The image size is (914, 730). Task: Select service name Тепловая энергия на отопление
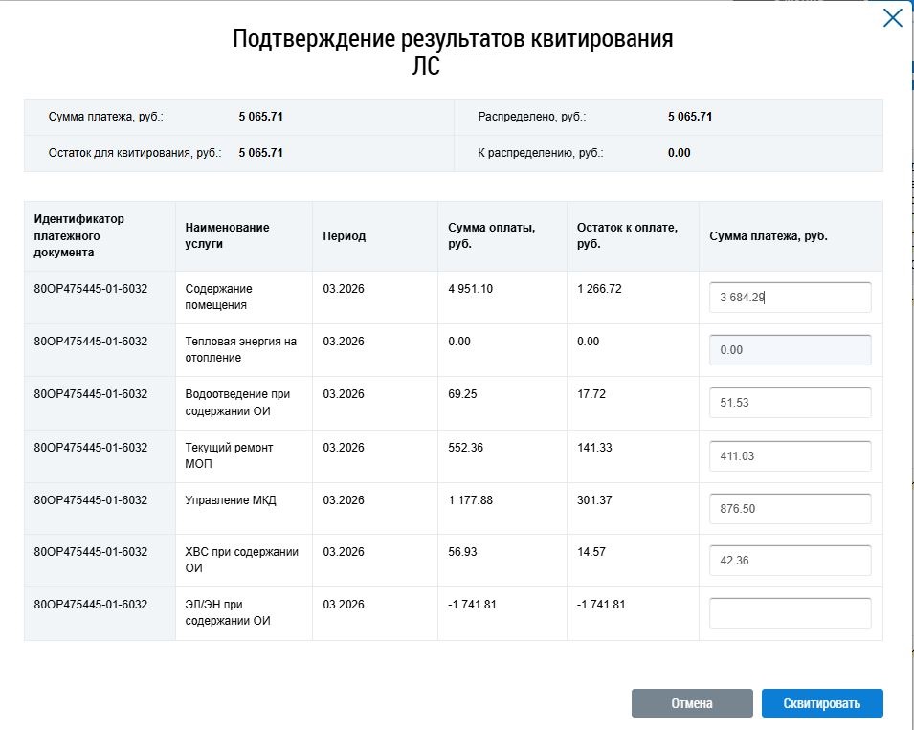[x=241, y=349]
